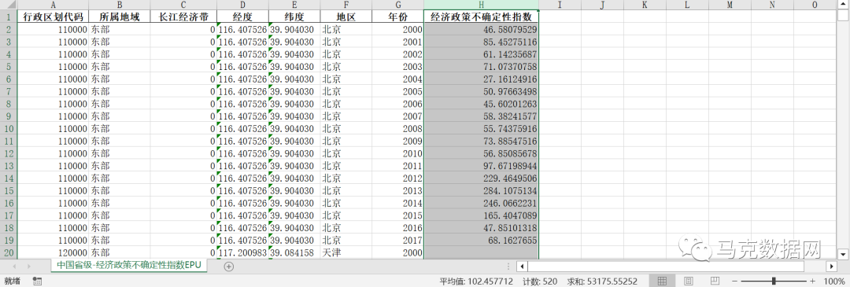Click header cell 纬度
This screenshot has height=287, width=850.
(x=294, y=17)
